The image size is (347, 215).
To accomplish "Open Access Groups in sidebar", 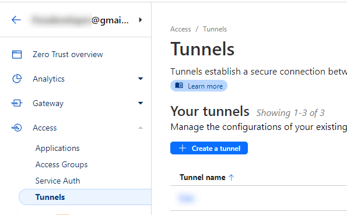I will point(61,164).
